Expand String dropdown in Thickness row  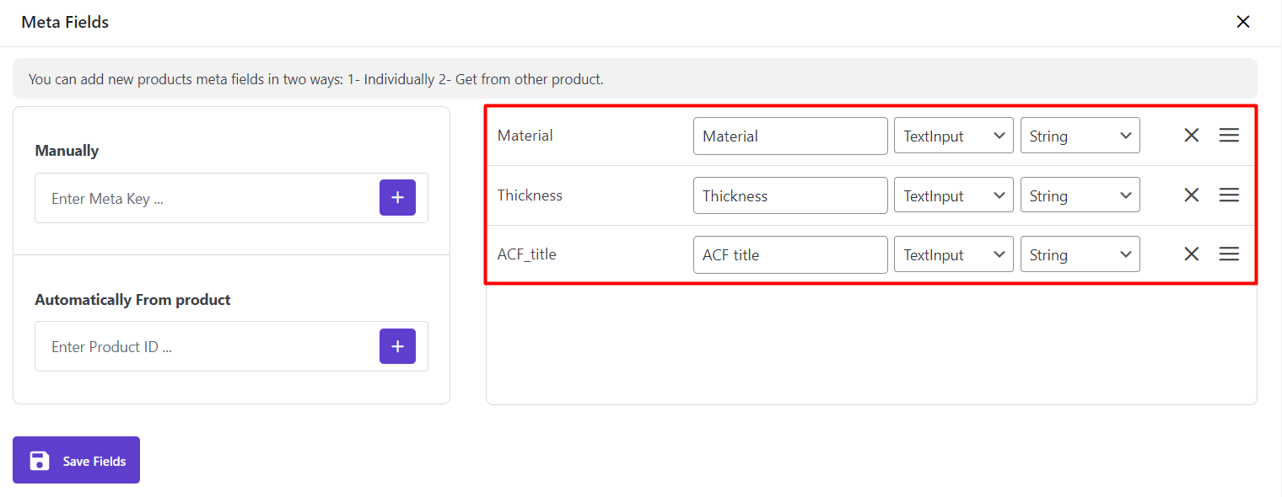point(1080,195)
